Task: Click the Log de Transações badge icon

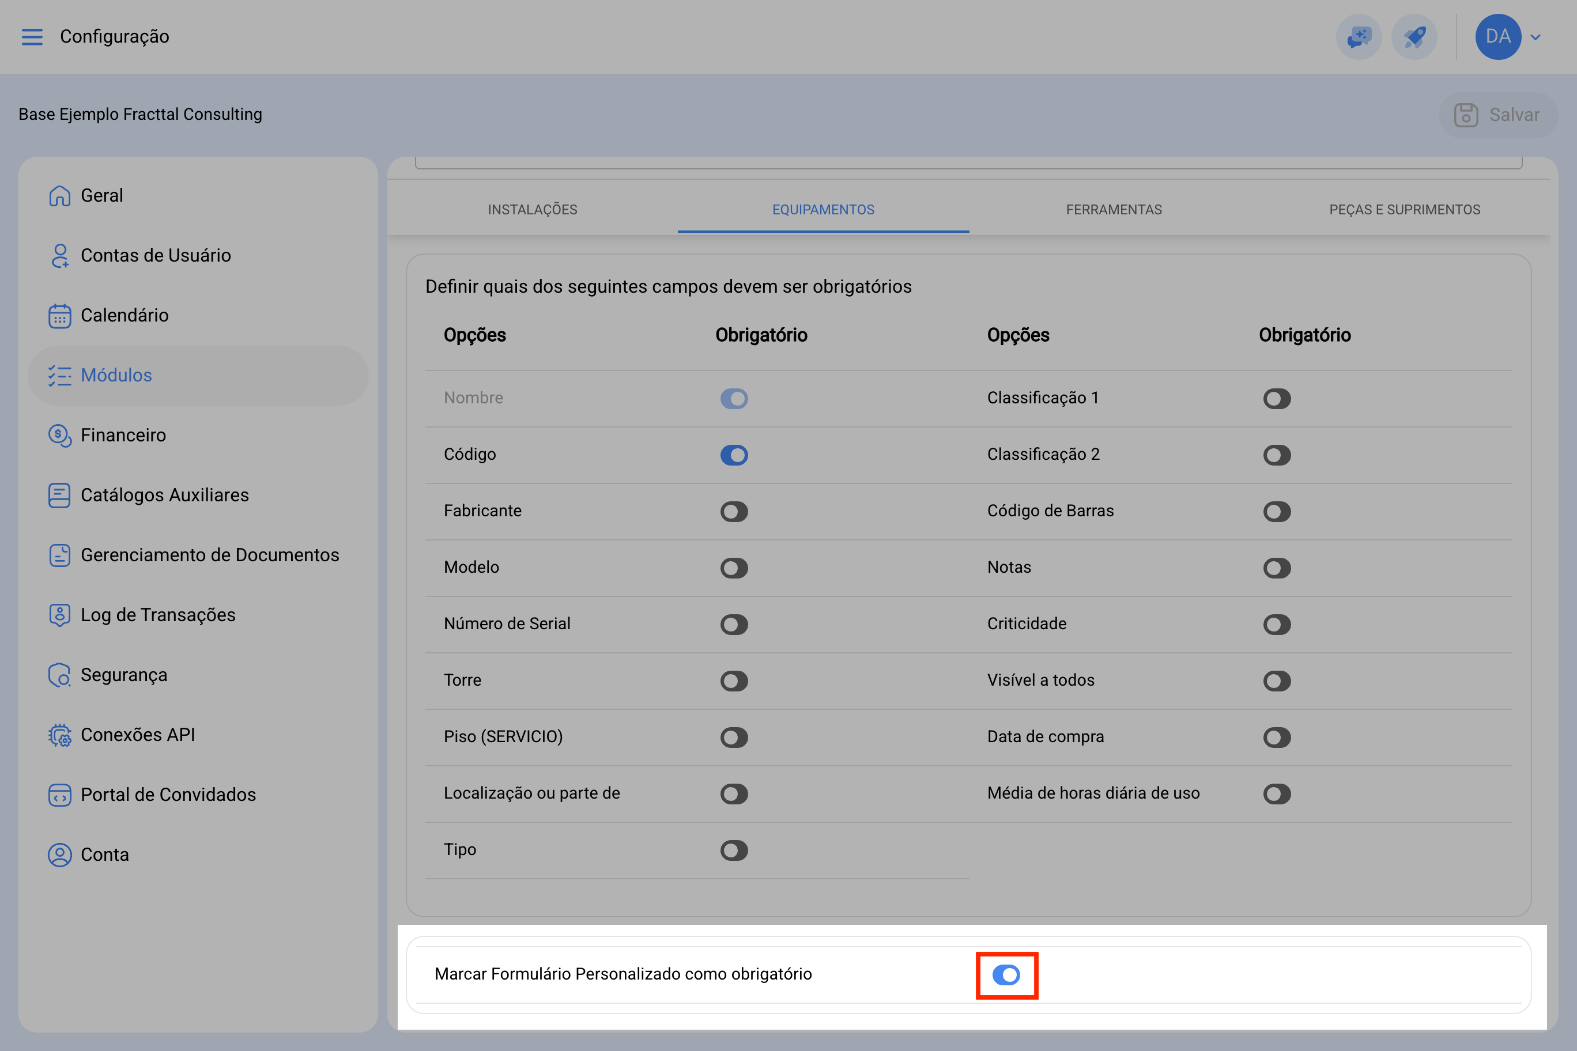Action: coord(60,615)
